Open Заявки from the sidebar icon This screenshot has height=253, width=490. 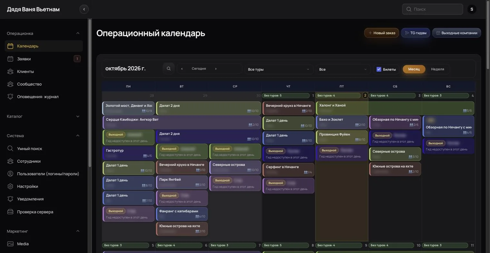(10, 59)
